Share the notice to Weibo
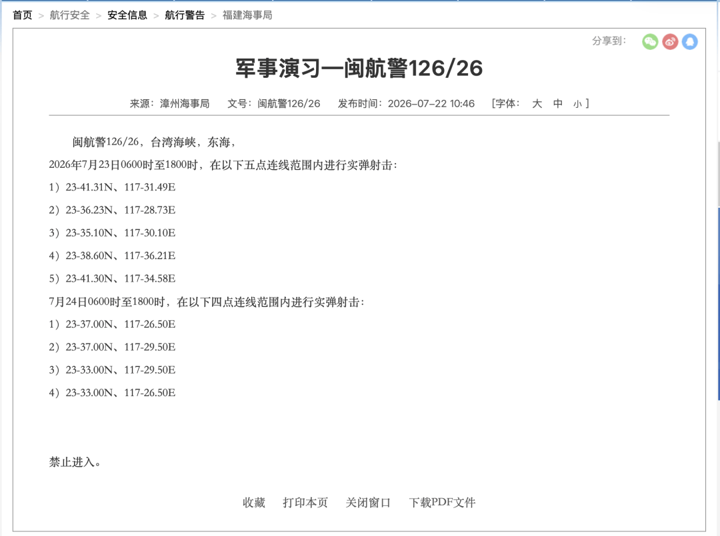The width and height of the screenshot is (720, 536). pos(670,42)
